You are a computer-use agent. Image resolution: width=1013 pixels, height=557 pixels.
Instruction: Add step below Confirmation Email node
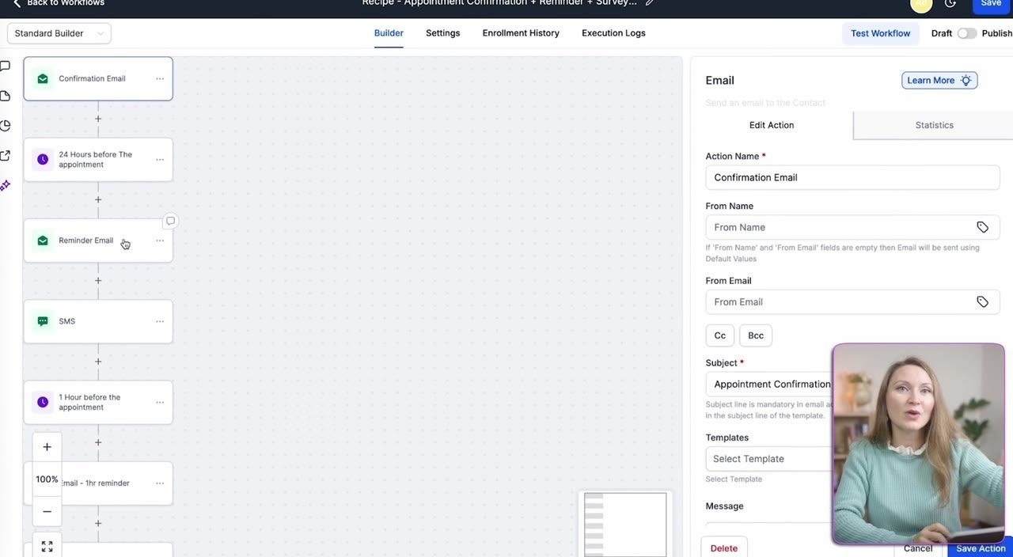click(x=98, y=119)
